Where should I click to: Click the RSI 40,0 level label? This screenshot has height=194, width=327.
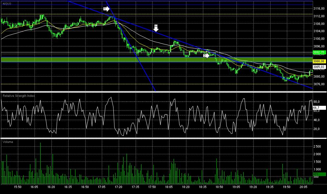(x=316, y=120)
